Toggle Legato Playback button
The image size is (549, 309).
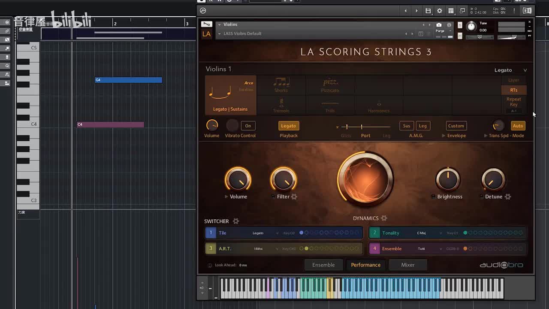[x=288, y=126]
